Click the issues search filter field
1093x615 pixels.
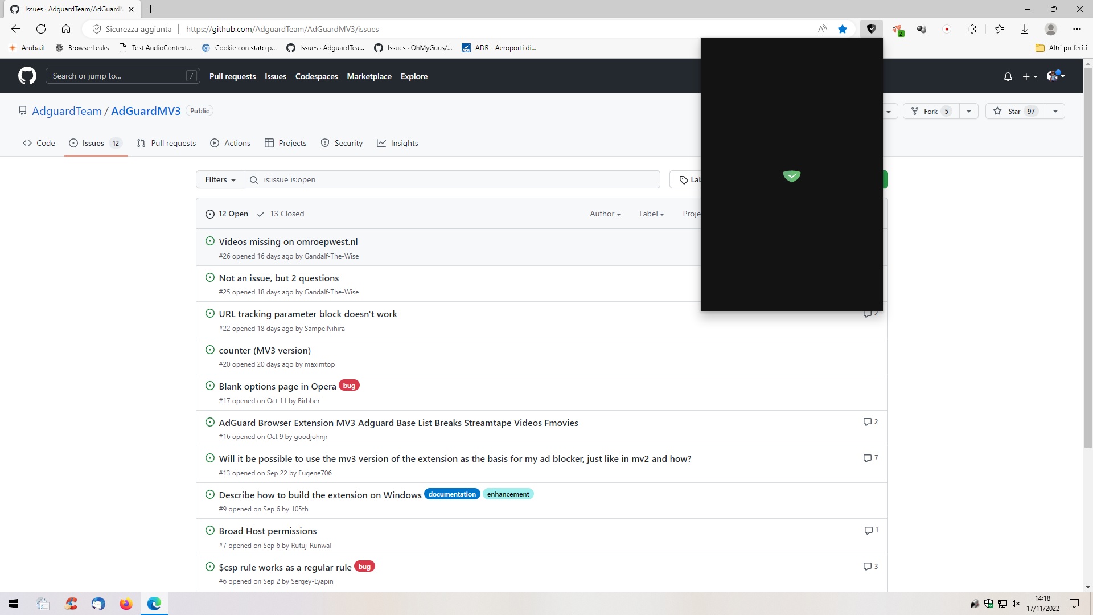pos(455,179)
